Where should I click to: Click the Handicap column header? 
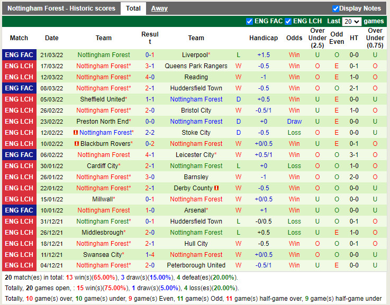pyautogui.click(x=263, y=38)
